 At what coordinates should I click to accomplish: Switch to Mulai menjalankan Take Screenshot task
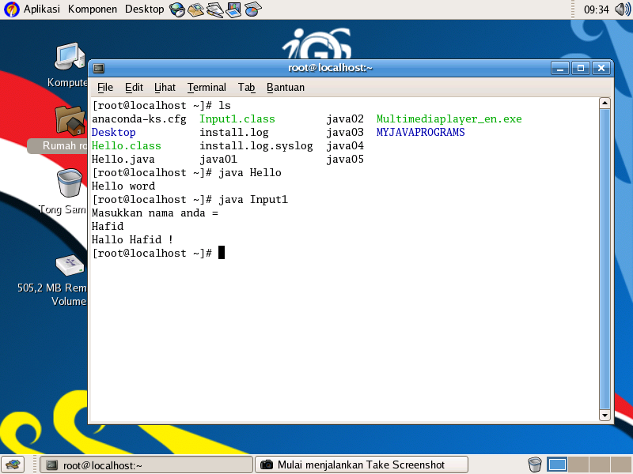tap(362, 465)
